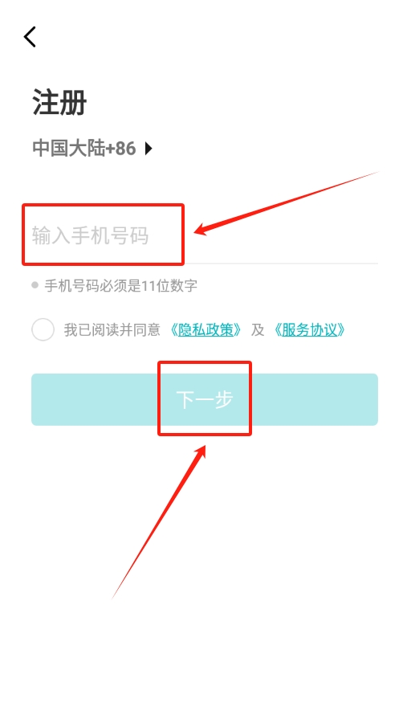
Task: Click the 注册 page heading
Action: [x=59, y=102]
